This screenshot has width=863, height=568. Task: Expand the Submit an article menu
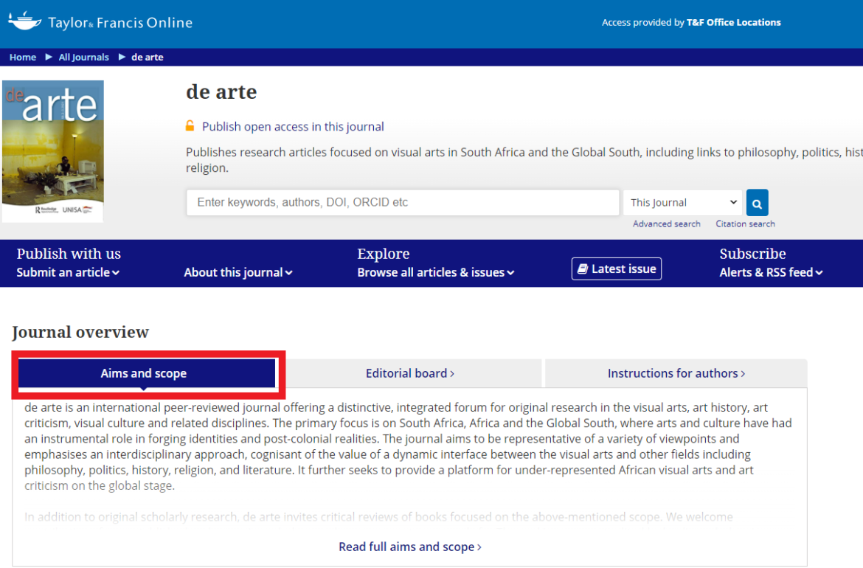pyautogui.click(x=68, y=272)
